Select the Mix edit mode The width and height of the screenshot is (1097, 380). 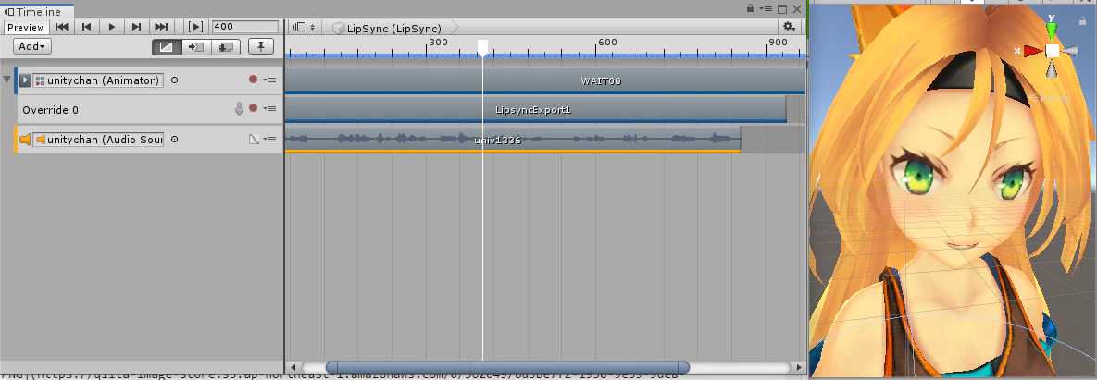pos(167,47)
